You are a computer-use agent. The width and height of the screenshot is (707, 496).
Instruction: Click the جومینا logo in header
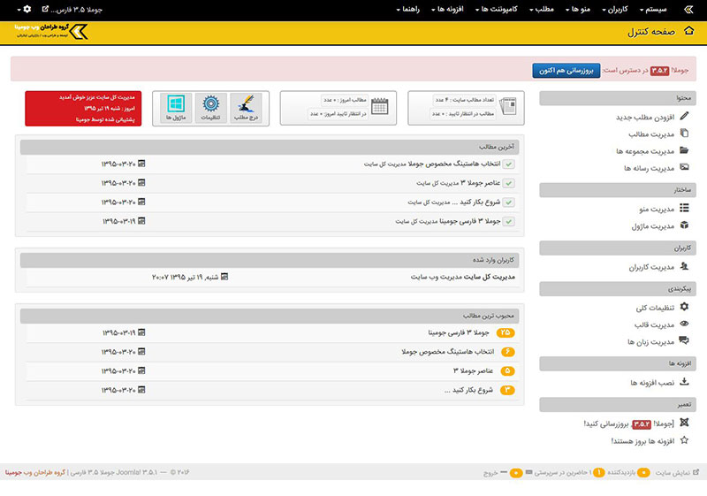tap(51, 32)
